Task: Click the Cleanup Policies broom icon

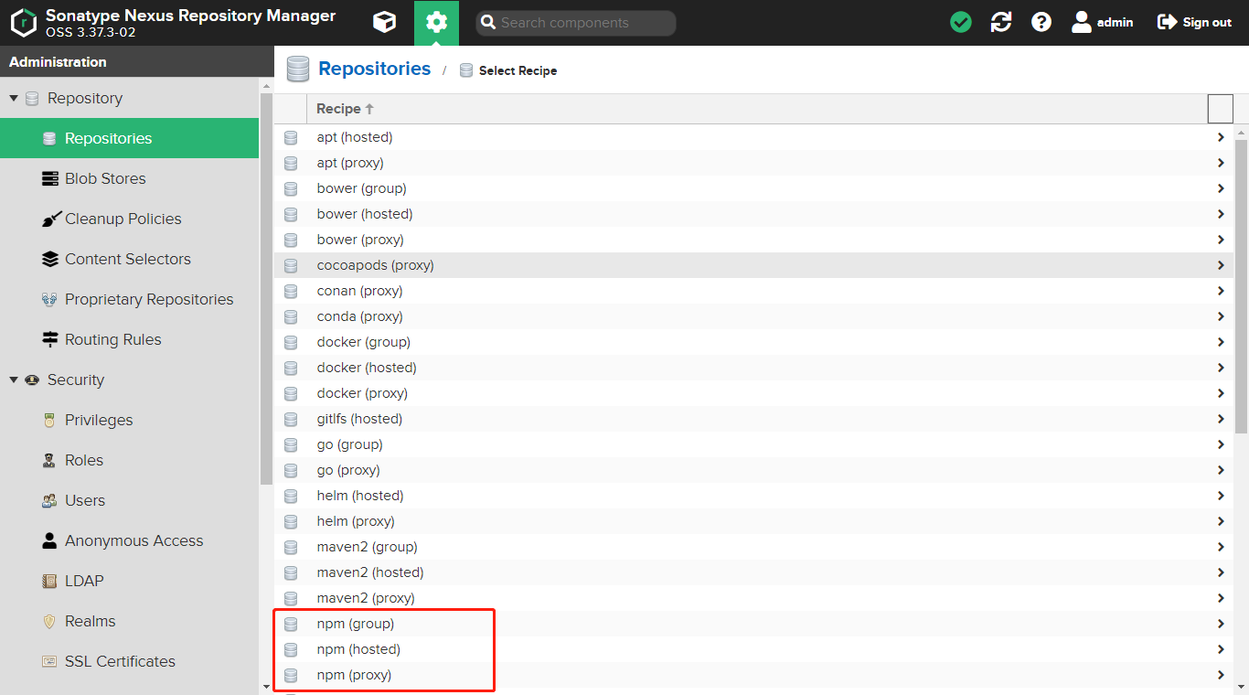Action: (50, 219)
